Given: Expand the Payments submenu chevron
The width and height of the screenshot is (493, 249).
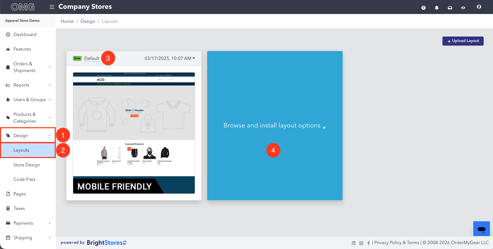Looking at the screenshot, I should click(50, 223).
